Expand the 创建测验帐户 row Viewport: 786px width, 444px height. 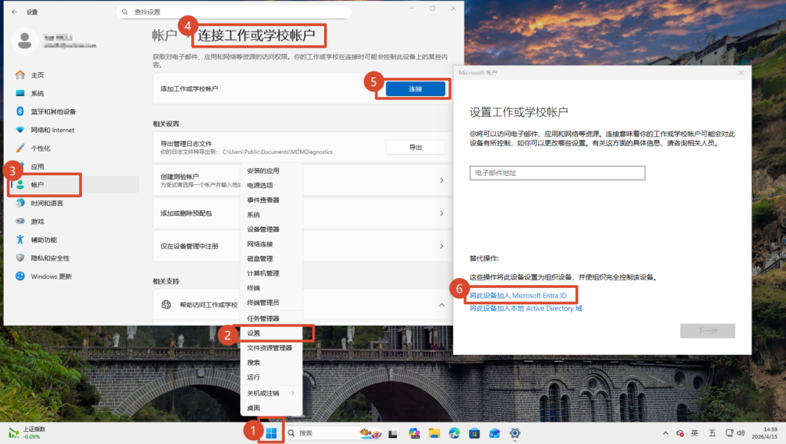pos(441,181)
